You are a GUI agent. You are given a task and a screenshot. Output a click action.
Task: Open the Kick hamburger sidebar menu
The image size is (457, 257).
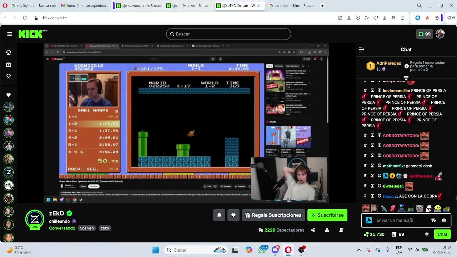[x=10, y=34]
